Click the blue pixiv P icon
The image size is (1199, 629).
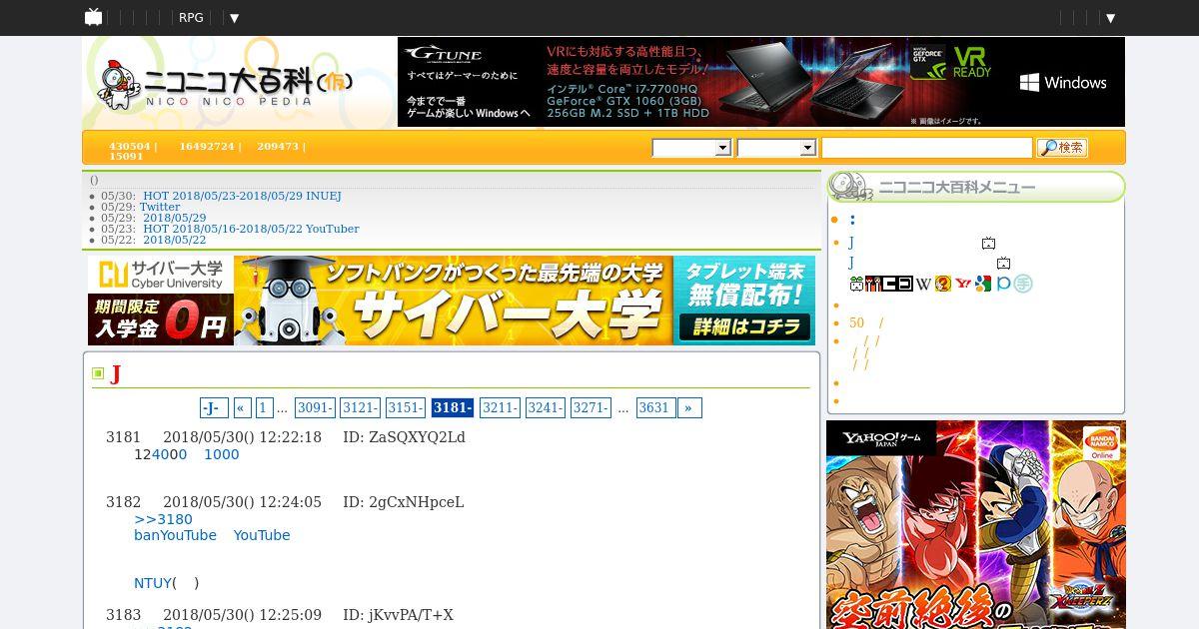point(1002,284)
